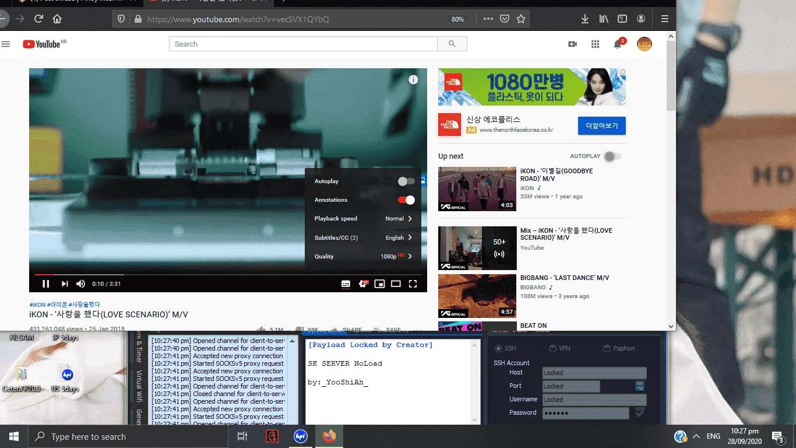Click in the YouTube search field
The width and height of the screenshot is (796, 448).
coord(303,44)
